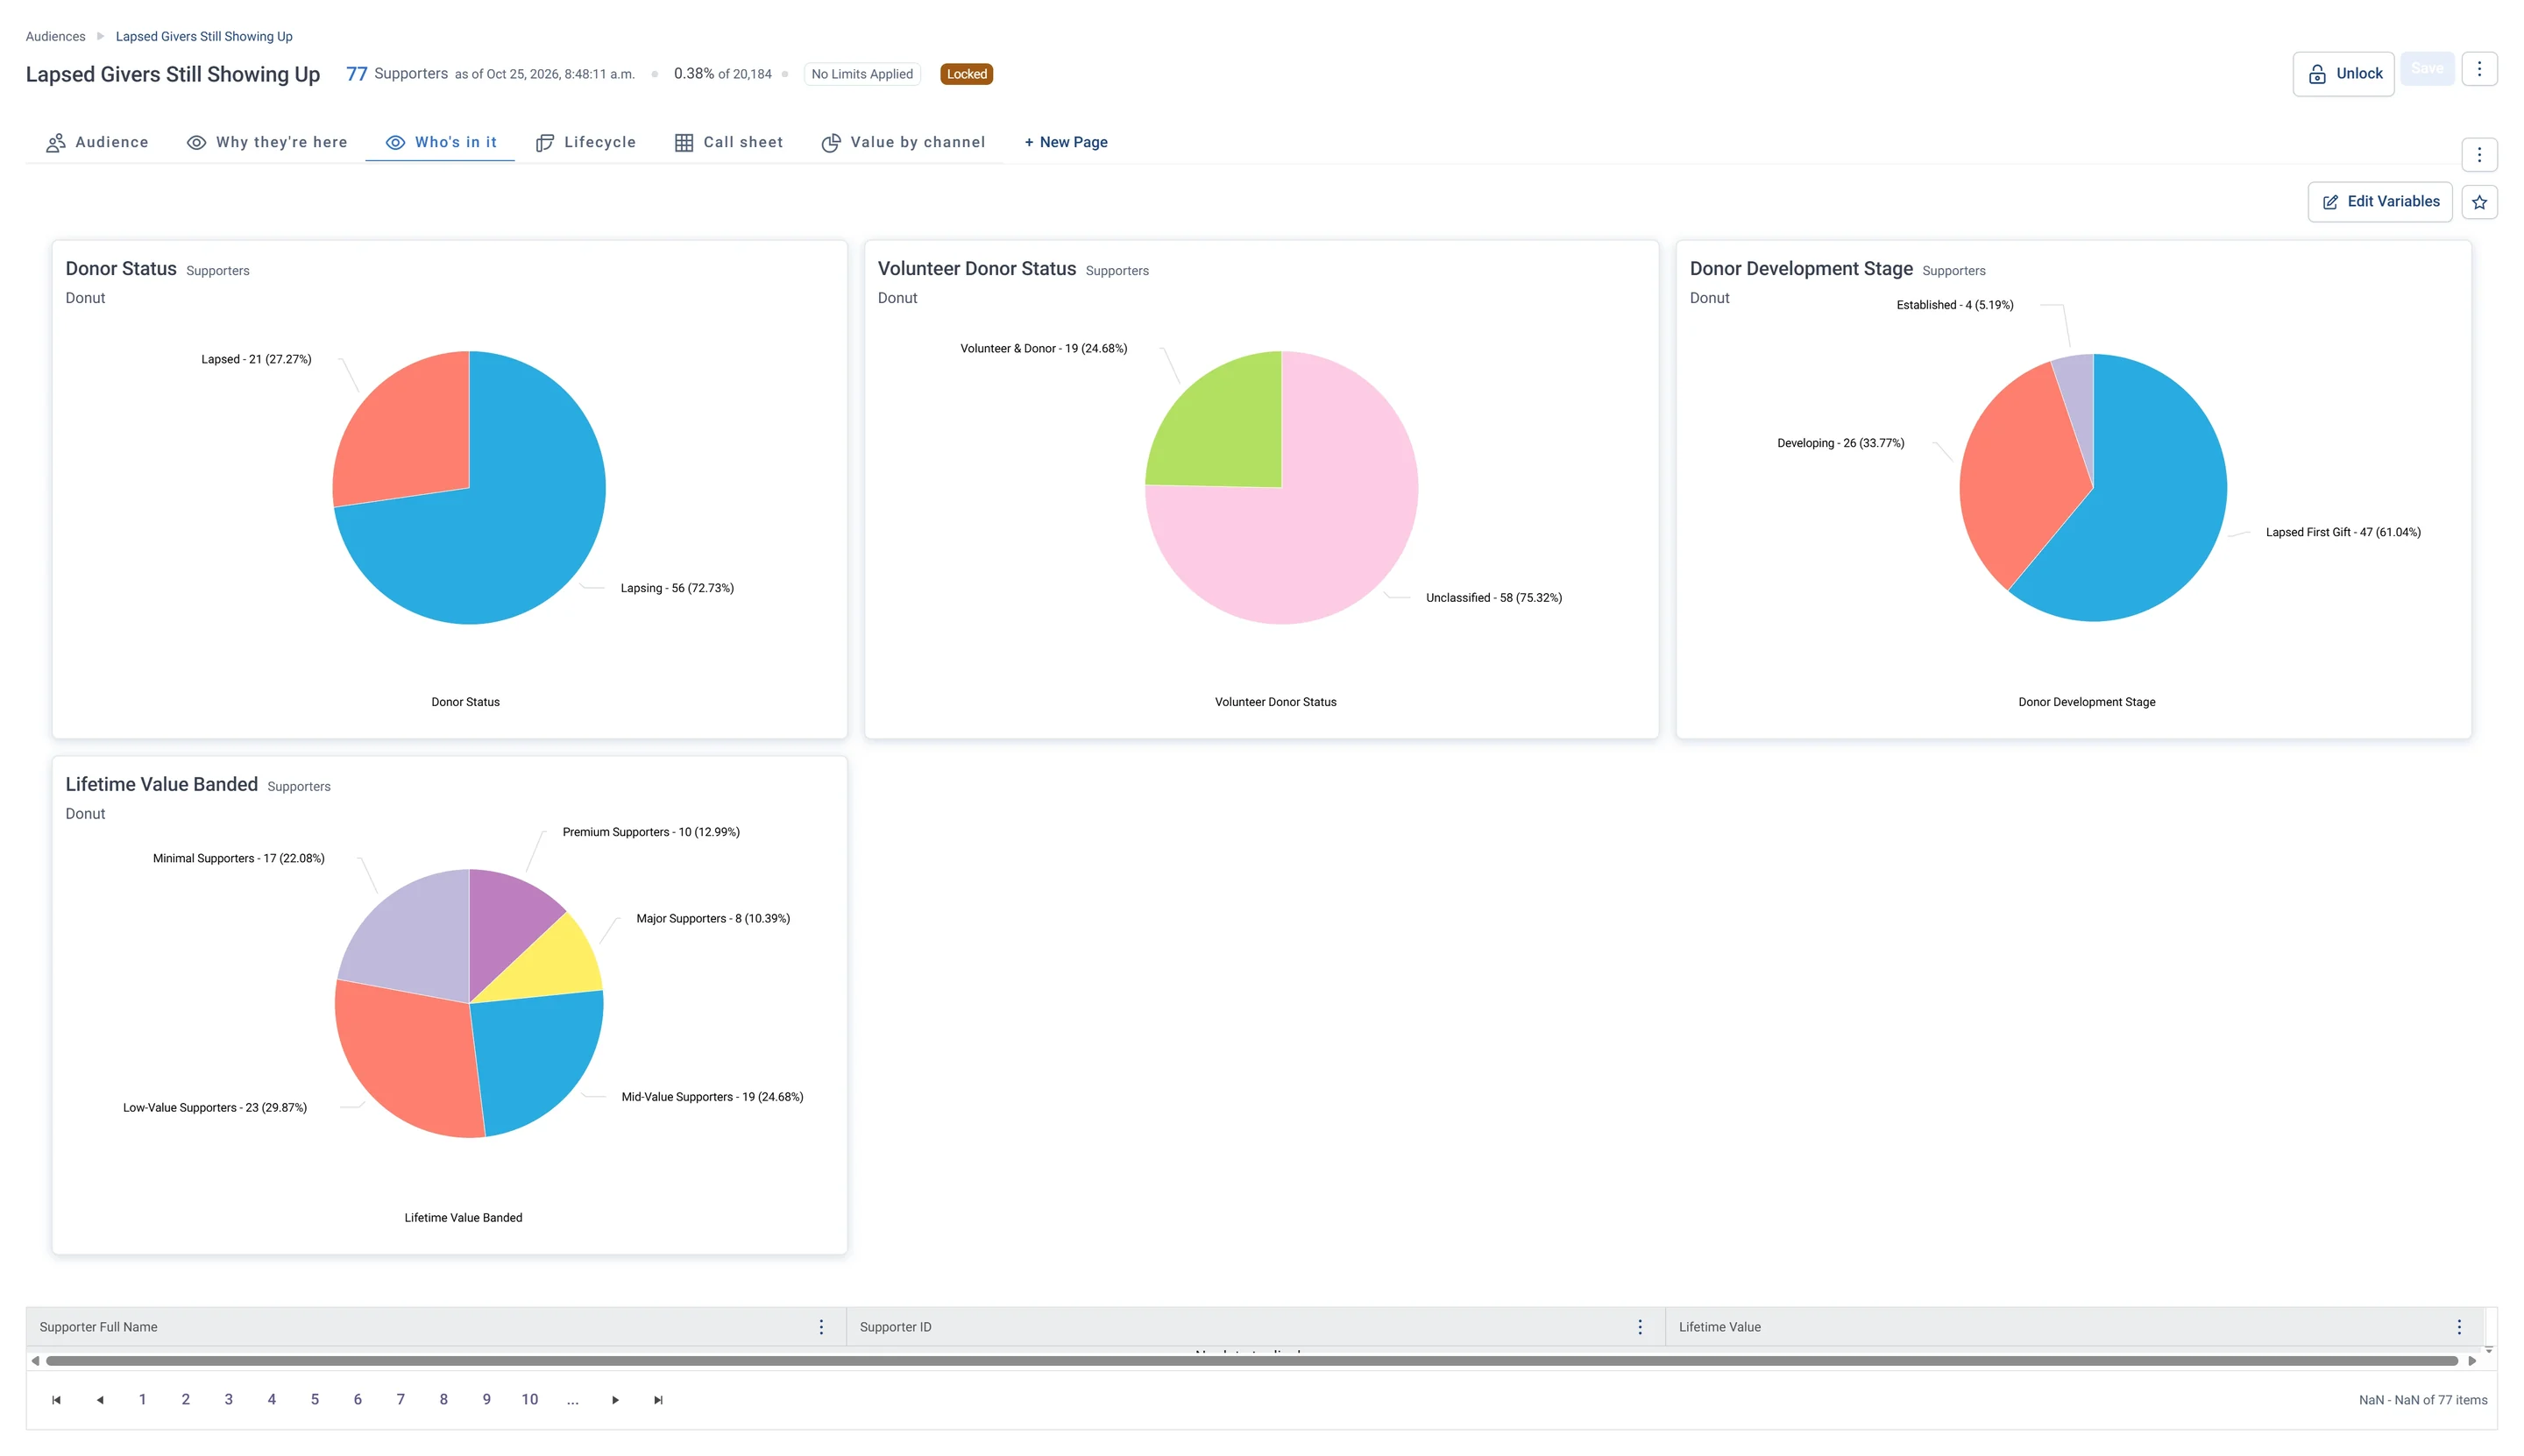Screen dimensions: 2524x1456
Task: Click the Premium Supporters - 10 label
Action: [650, 832]
